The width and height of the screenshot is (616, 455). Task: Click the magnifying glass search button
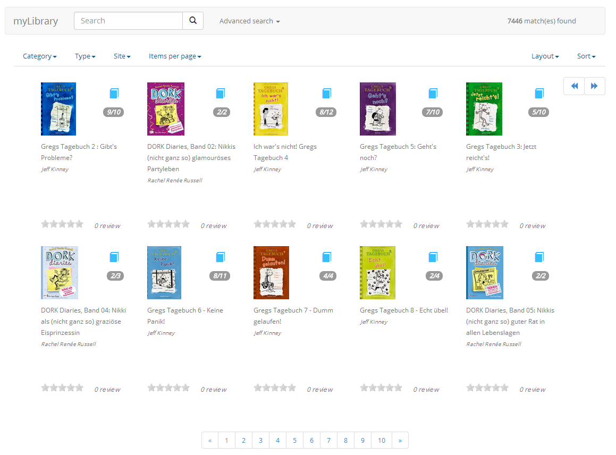click(193, 21)
